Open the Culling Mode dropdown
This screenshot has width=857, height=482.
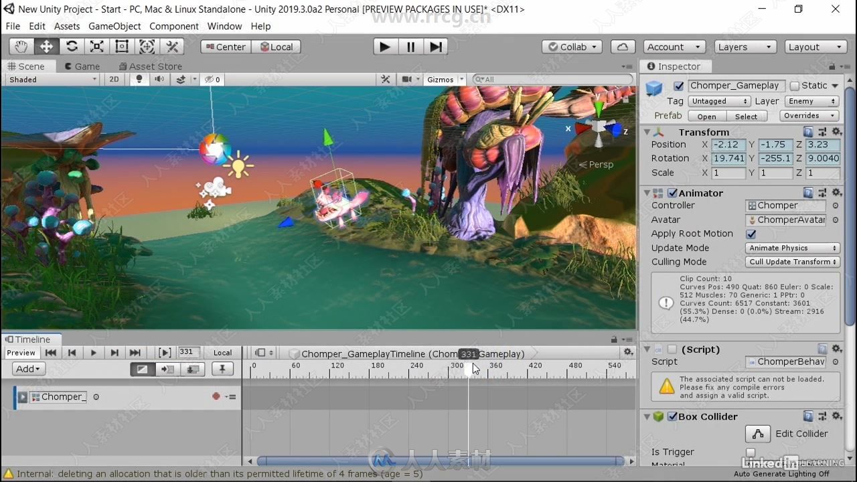793,262
